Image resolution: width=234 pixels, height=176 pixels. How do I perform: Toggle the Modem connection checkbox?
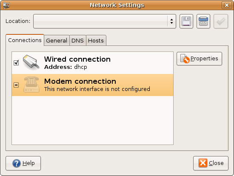click(16, 85)
